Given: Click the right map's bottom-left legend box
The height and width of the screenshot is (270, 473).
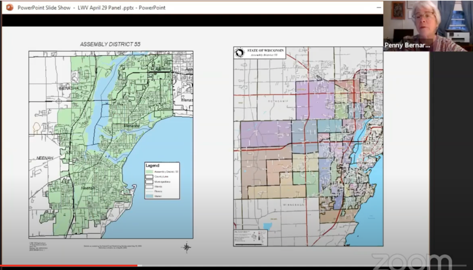Looking at the screenshot, I should [x=251, y=238].
